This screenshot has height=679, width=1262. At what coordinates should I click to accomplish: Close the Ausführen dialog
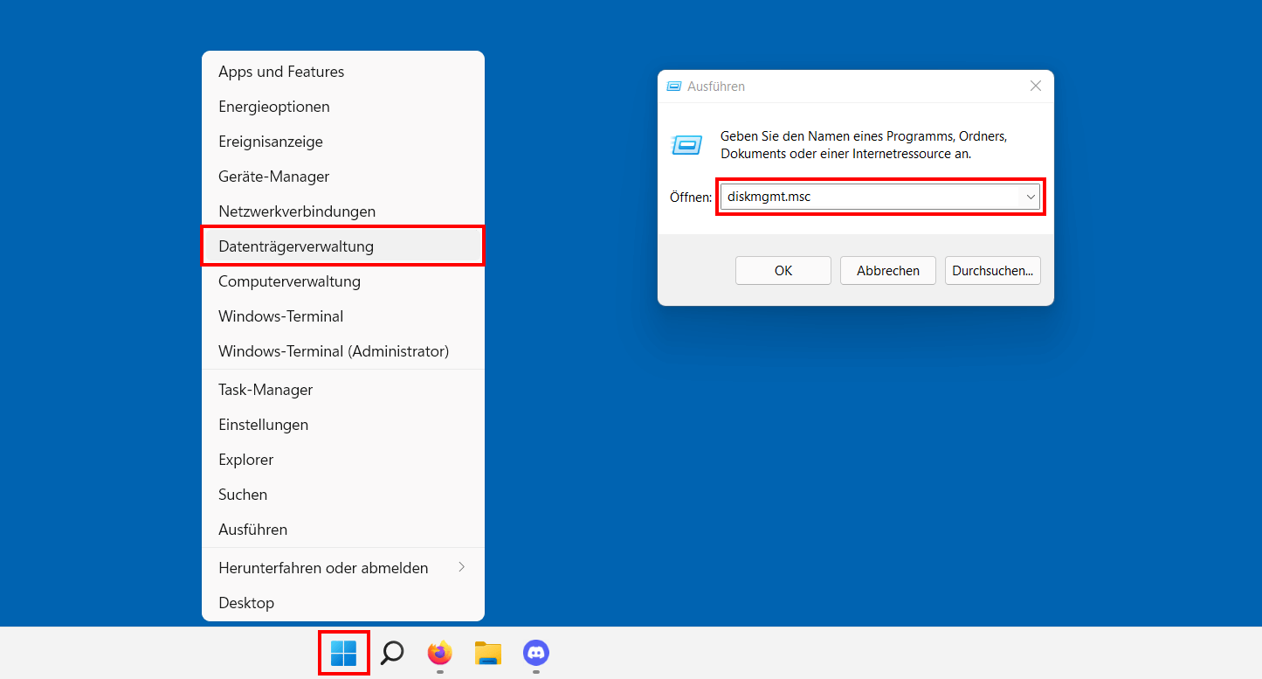1036,86
